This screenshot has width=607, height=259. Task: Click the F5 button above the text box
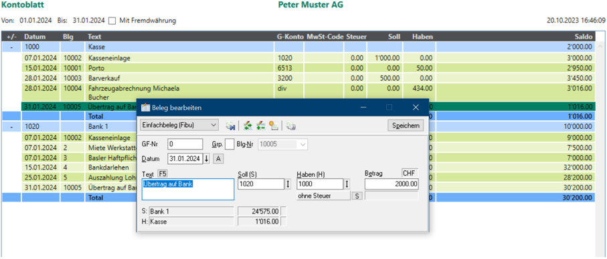[163, 174]
